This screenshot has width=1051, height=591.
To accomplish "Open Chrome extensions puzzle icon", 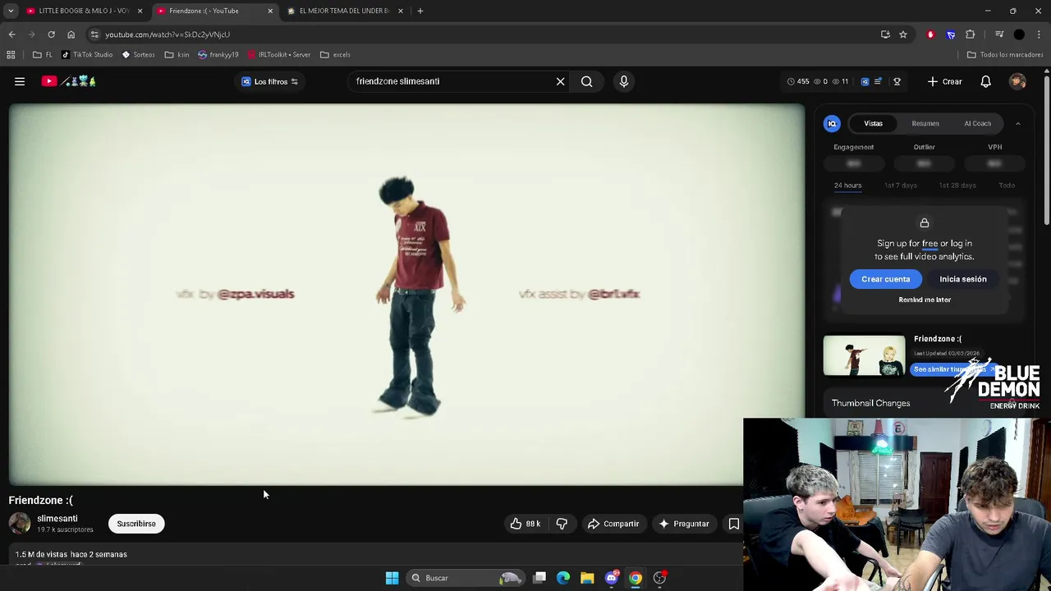I will click(971, 34).
